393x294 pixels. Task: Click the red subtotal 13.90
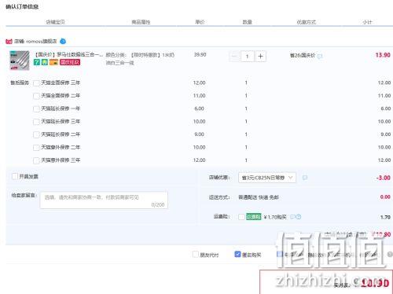point(383,55)
